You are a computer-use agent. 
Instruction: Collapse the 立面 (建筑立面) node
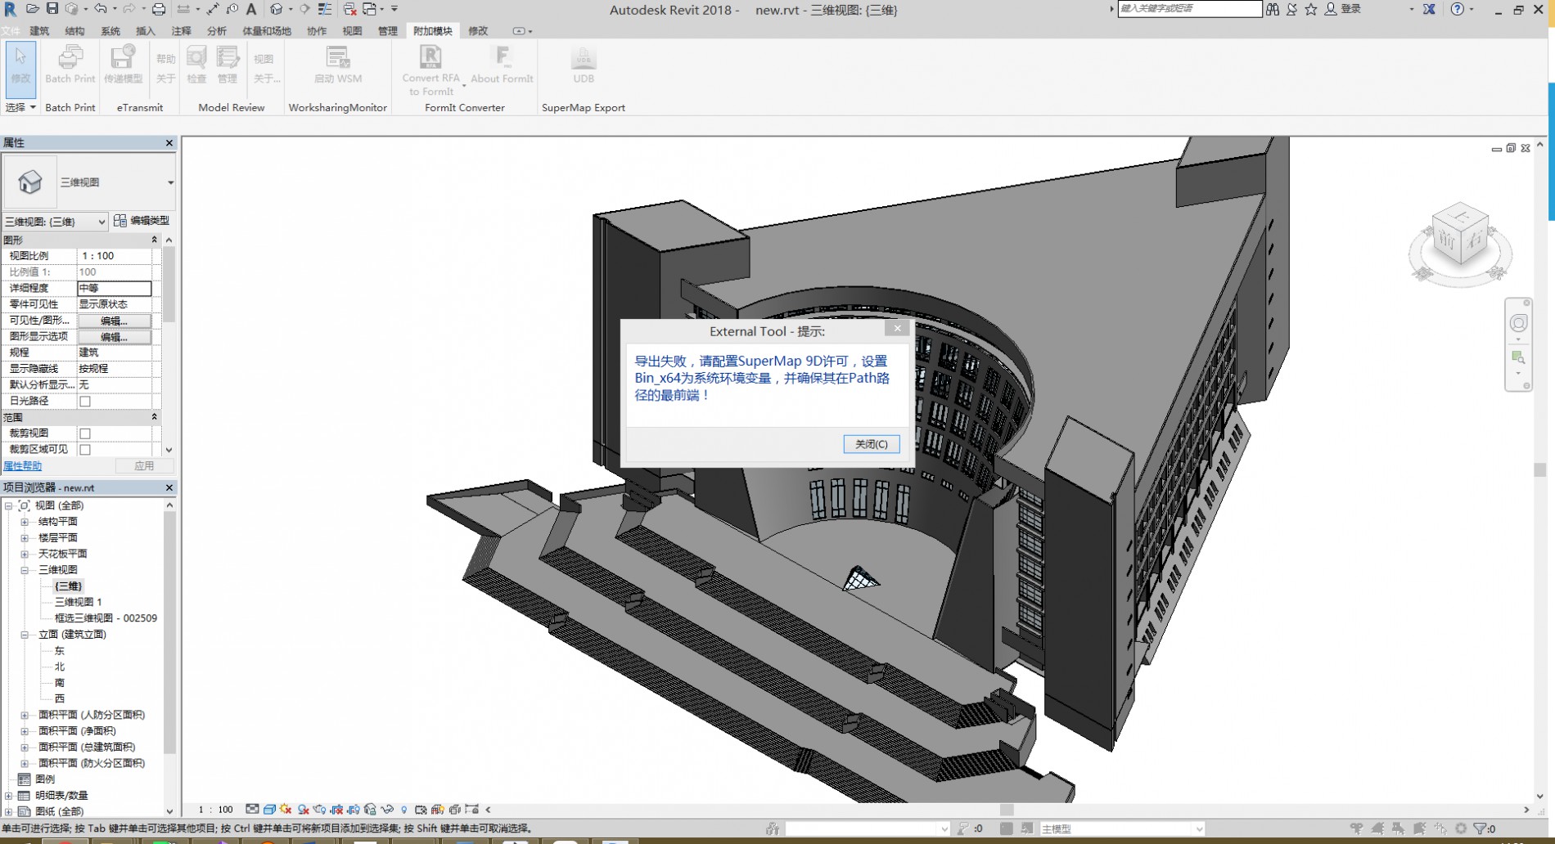click(25, 635)
